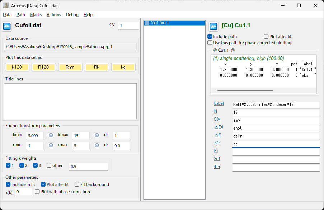Click the Ei parameter link
Screen dimensions: 324x210
point(216,151)
